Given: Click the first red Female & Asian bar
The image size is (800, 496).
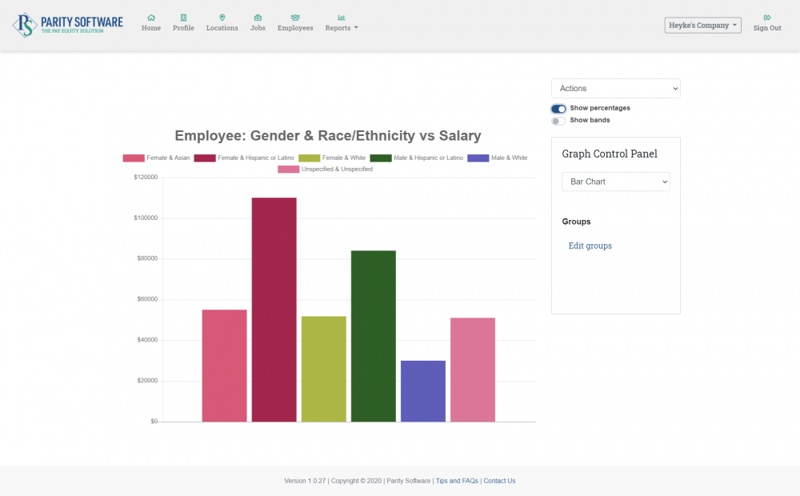Looking at the screenshot, I should [x=225, y=366].
